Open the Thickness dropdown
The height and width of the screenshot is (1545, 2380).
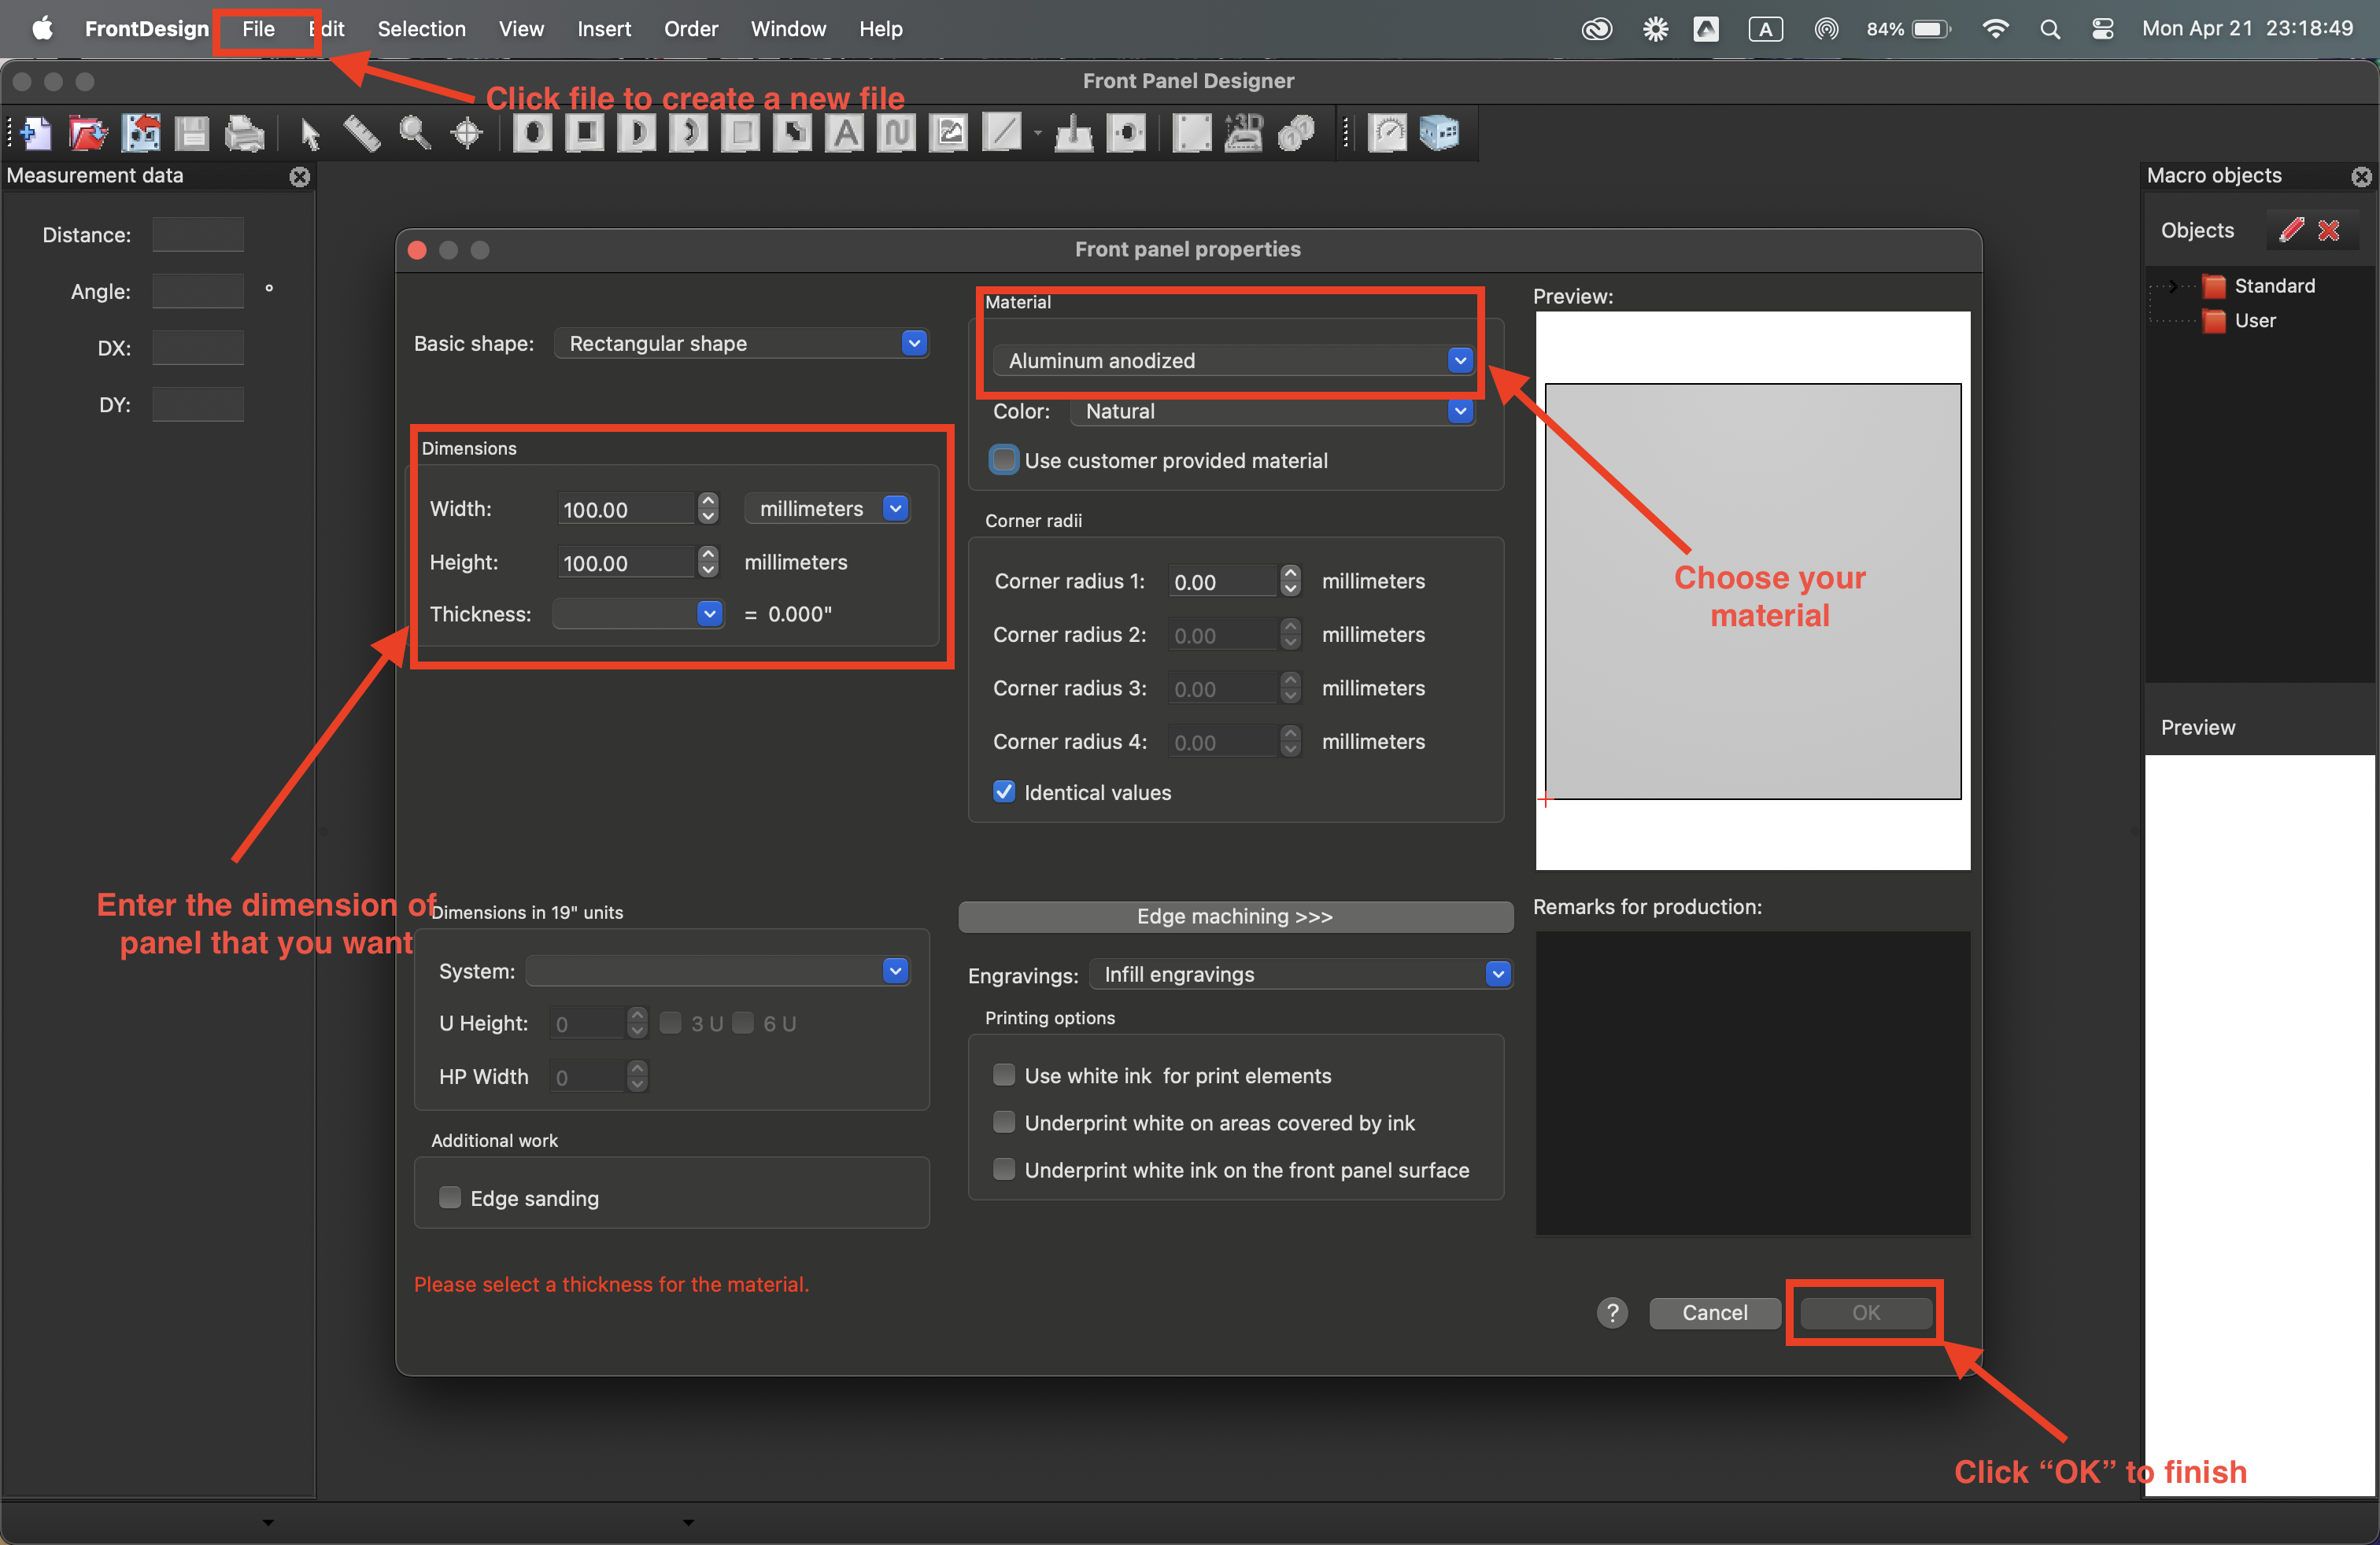click(x=638, y=614)
